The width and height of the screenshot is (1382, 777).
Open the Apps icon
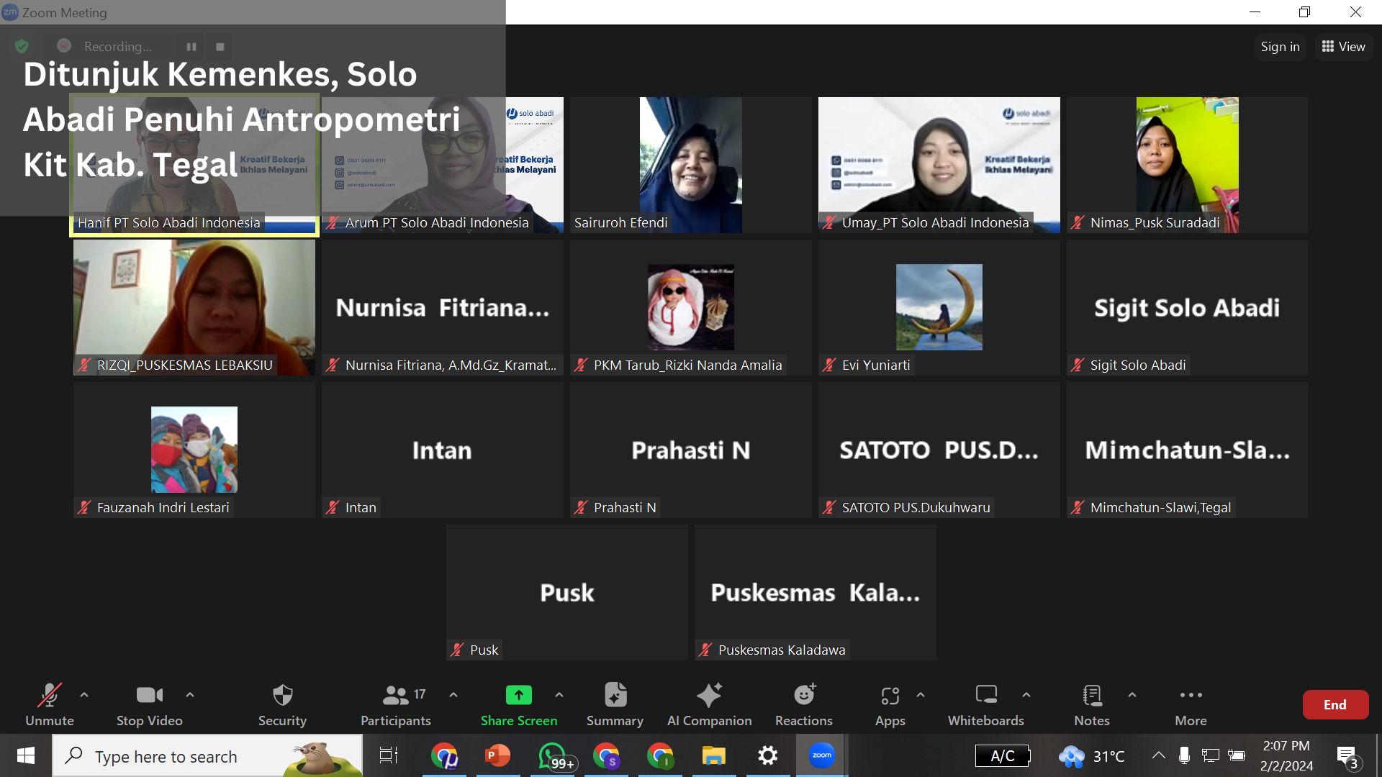[890, 696]
